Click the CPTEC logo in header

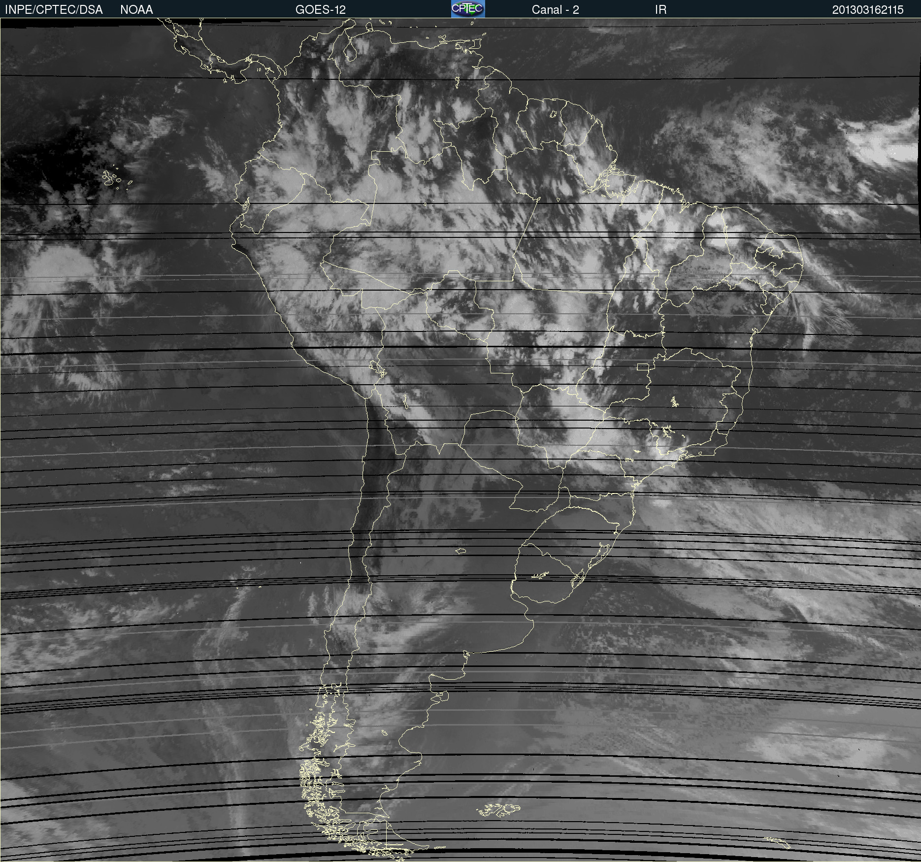click(468, 9)
